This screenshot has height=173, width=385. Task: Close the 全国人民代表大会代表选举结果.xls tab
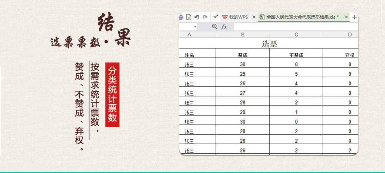coord(345,17)
